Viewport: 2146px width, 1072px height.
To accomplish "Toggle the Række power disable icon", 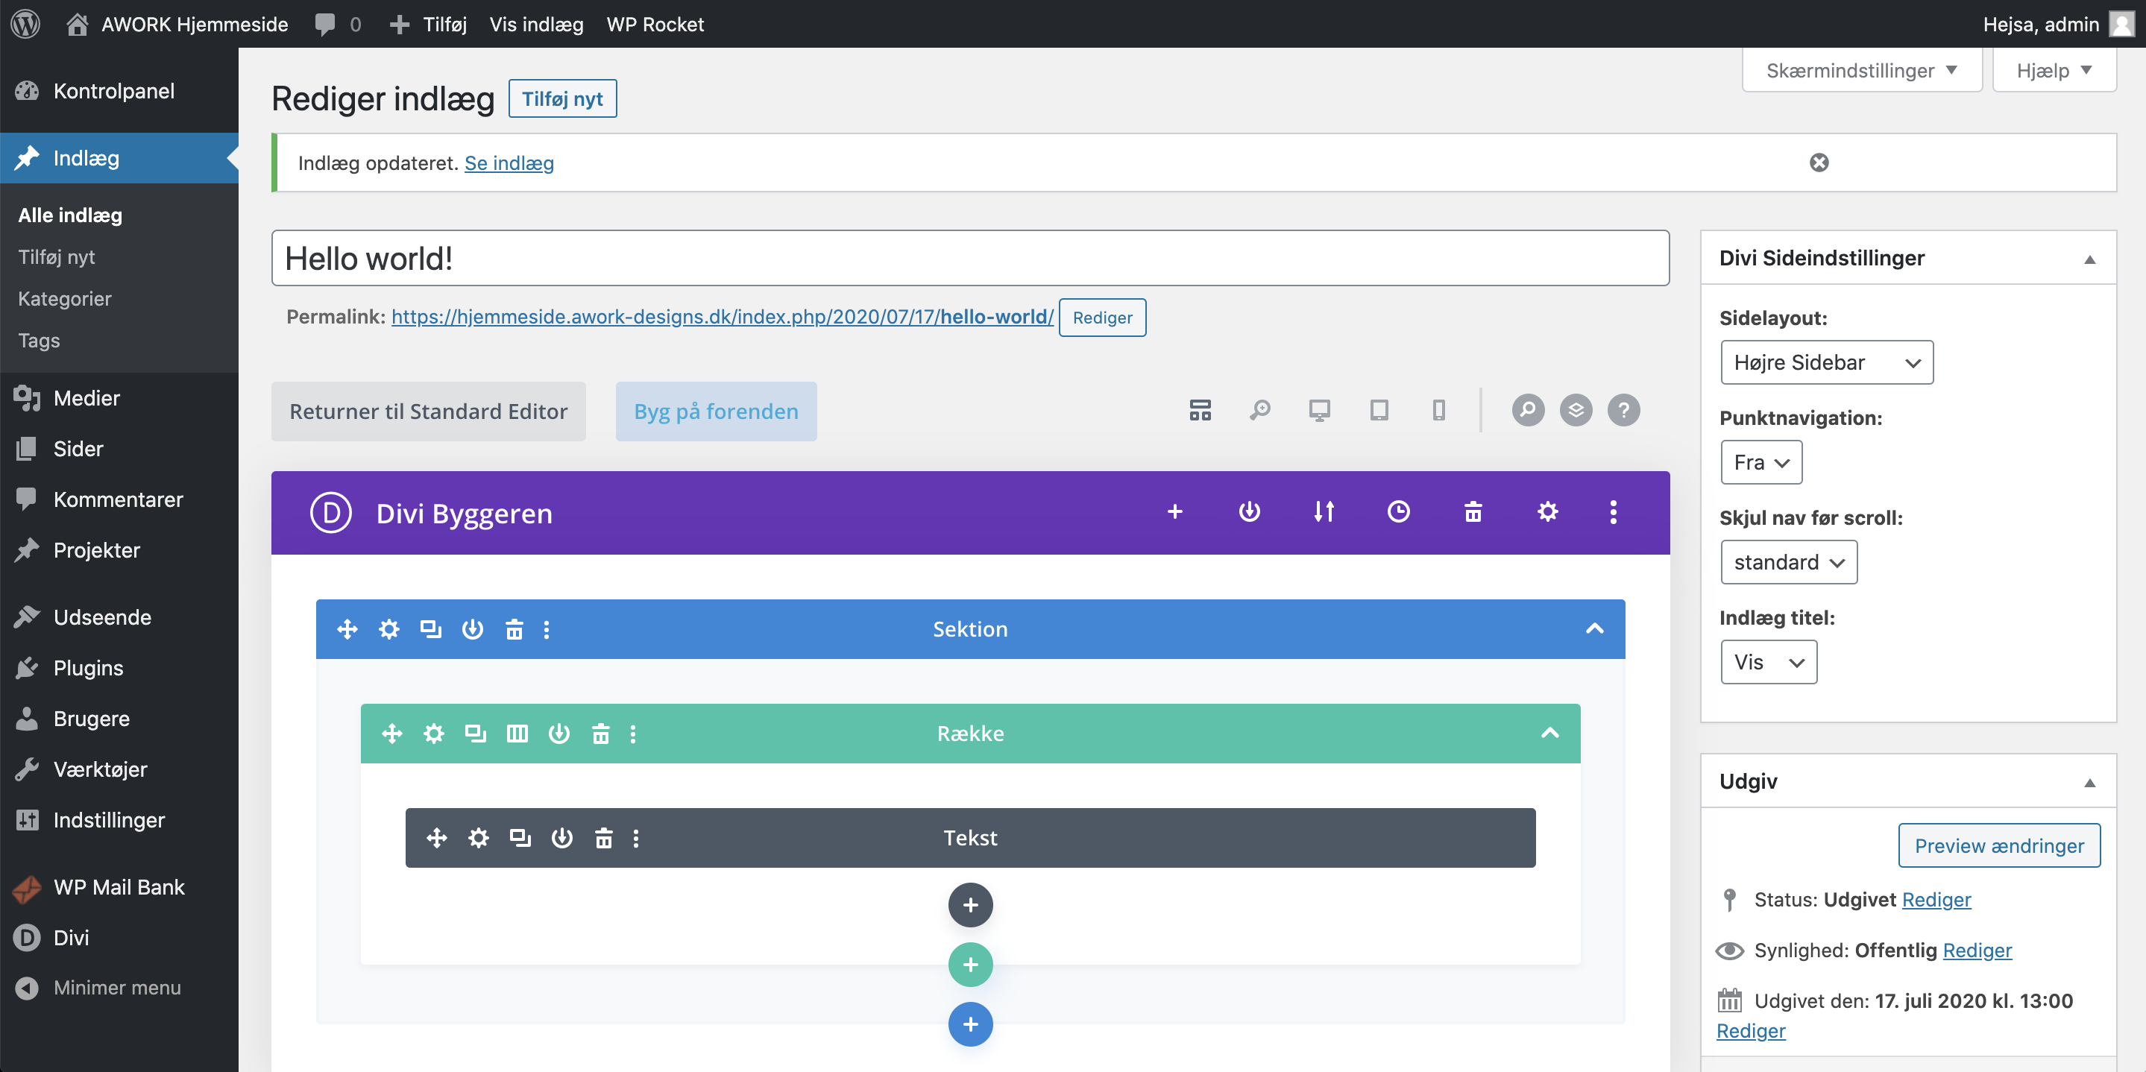I will pos(559,733).
